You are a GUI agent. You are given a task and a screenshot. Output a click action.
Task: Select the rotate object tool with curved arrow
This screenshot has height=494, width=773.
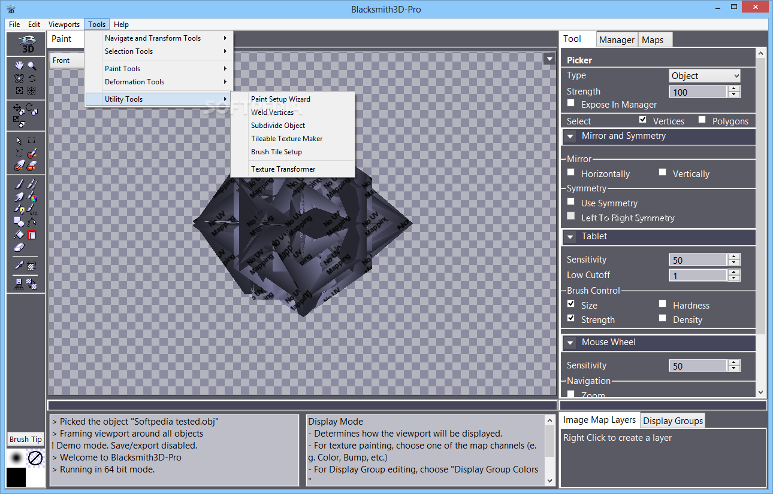(x=32, y=110)
